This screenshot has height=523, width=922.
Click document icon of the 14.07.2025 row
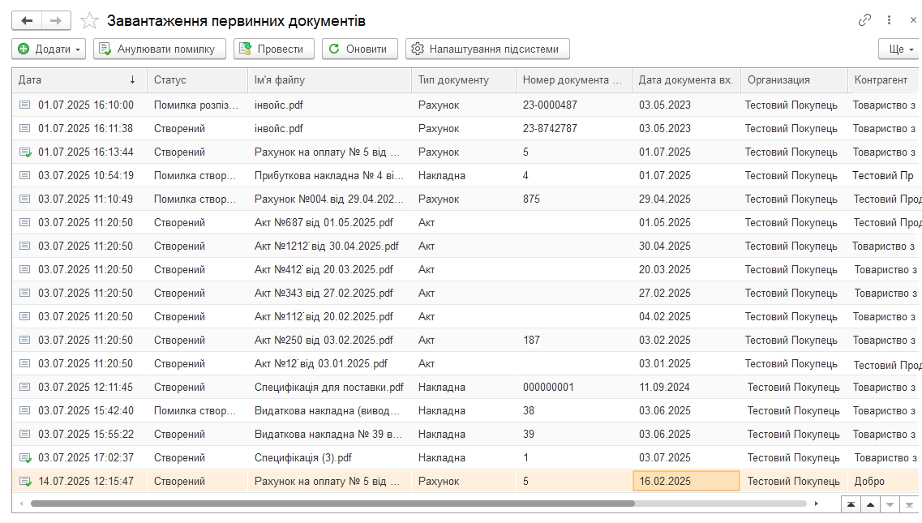click(25, 482)
